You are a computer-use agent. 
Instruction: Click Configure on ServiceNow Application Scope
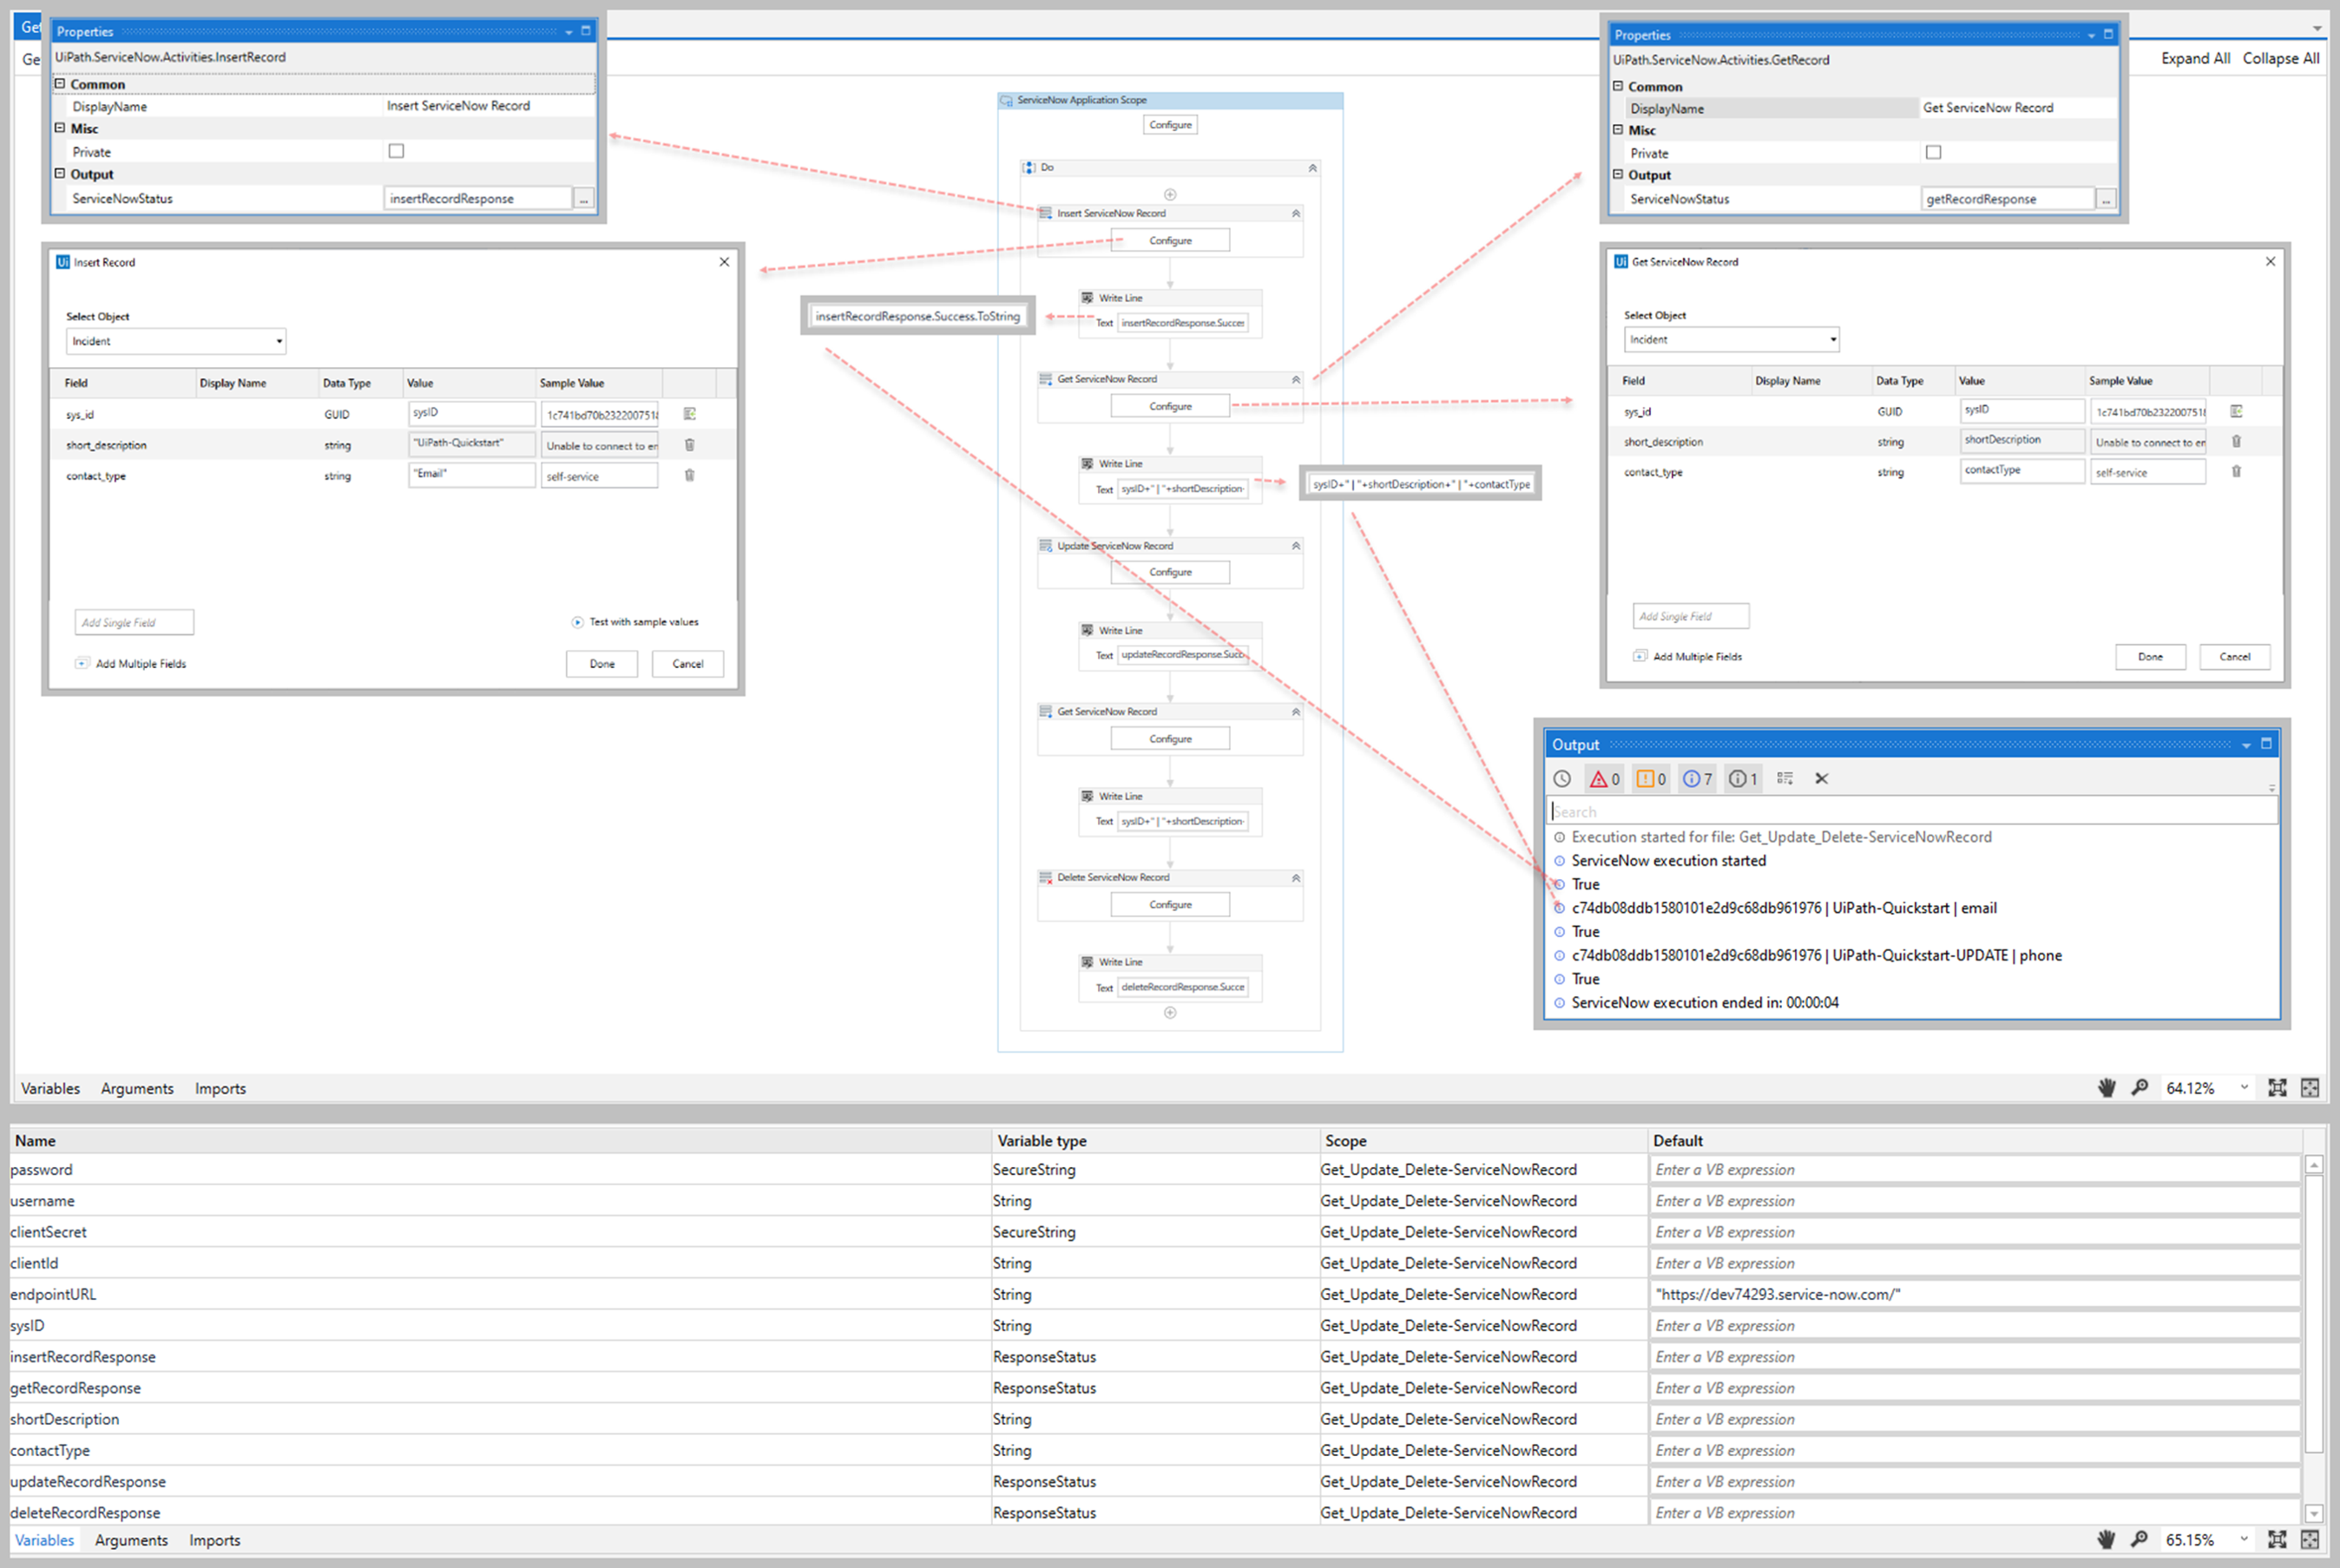[1169, 124]
